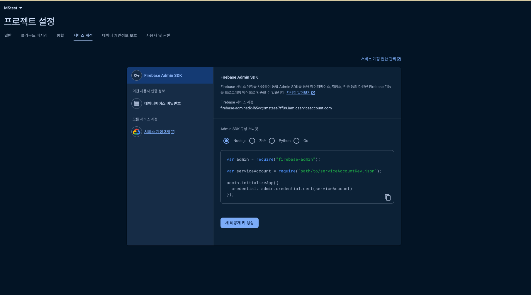Choose the Go radio button
This screenshot has width=531, height=295.
(x=296, y=141)
